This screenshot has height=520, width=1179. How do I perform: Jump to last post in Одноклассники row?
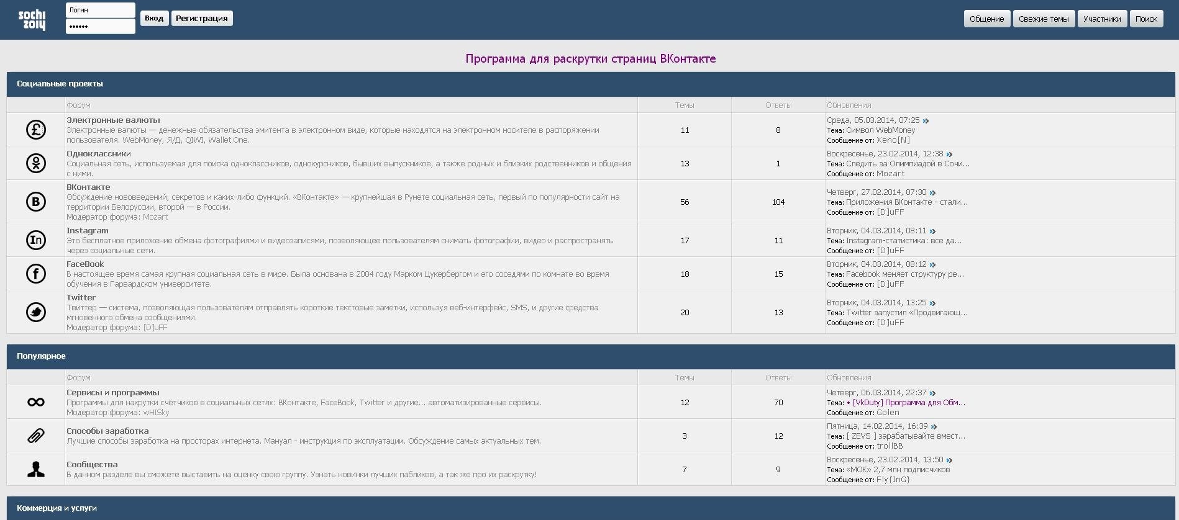coord(949,155)
